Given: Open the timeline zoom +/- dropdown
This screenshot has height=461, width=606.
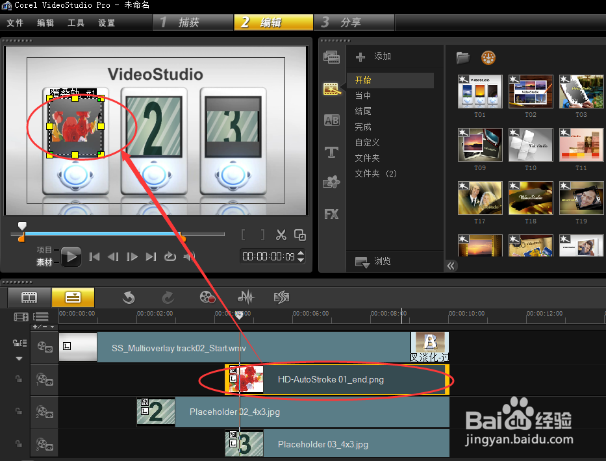Looking at the screenshot, I should [44, 327].
